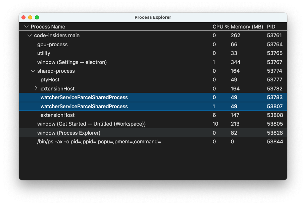
Task: Click the Process Name column header
Action: click(48, 27)
